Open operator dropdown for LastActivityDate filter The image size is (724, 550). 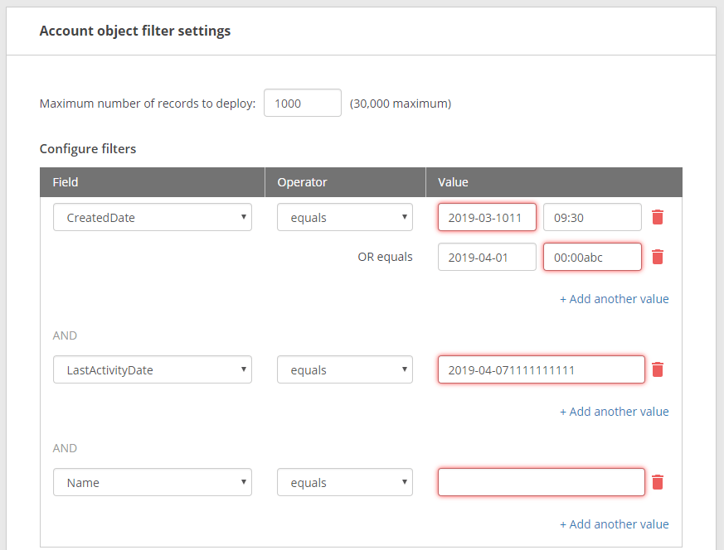(344, 370)
